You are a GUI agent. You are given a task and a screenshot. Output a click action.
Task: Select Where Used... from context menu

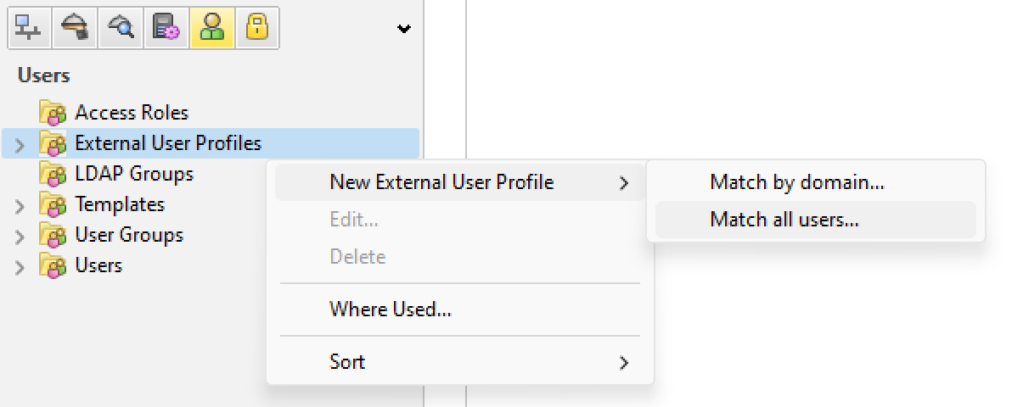click(x=390, y=309)
